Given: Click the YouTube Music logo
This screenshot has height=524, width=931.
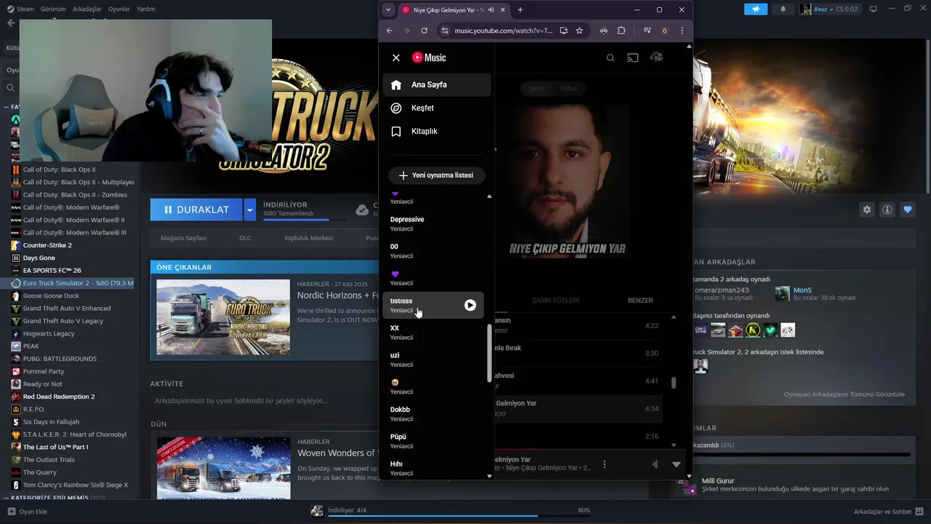Looking at the screenshot, I should [x=429, y=57].
